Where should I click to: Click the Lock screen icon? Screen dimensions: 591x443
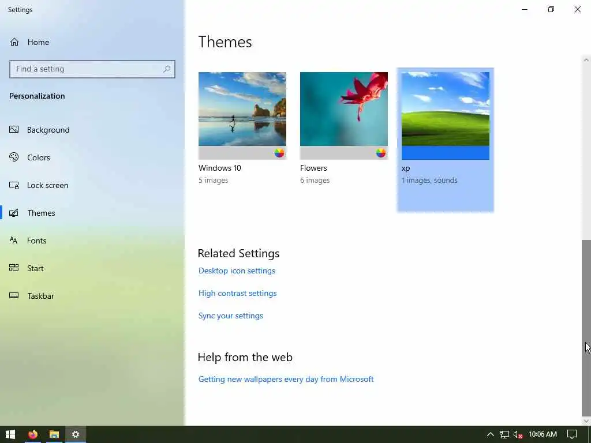14,185
